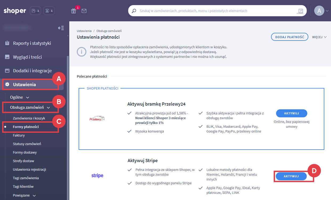
Task: Click the Dodaj płatność button
Action: point(289,37)
